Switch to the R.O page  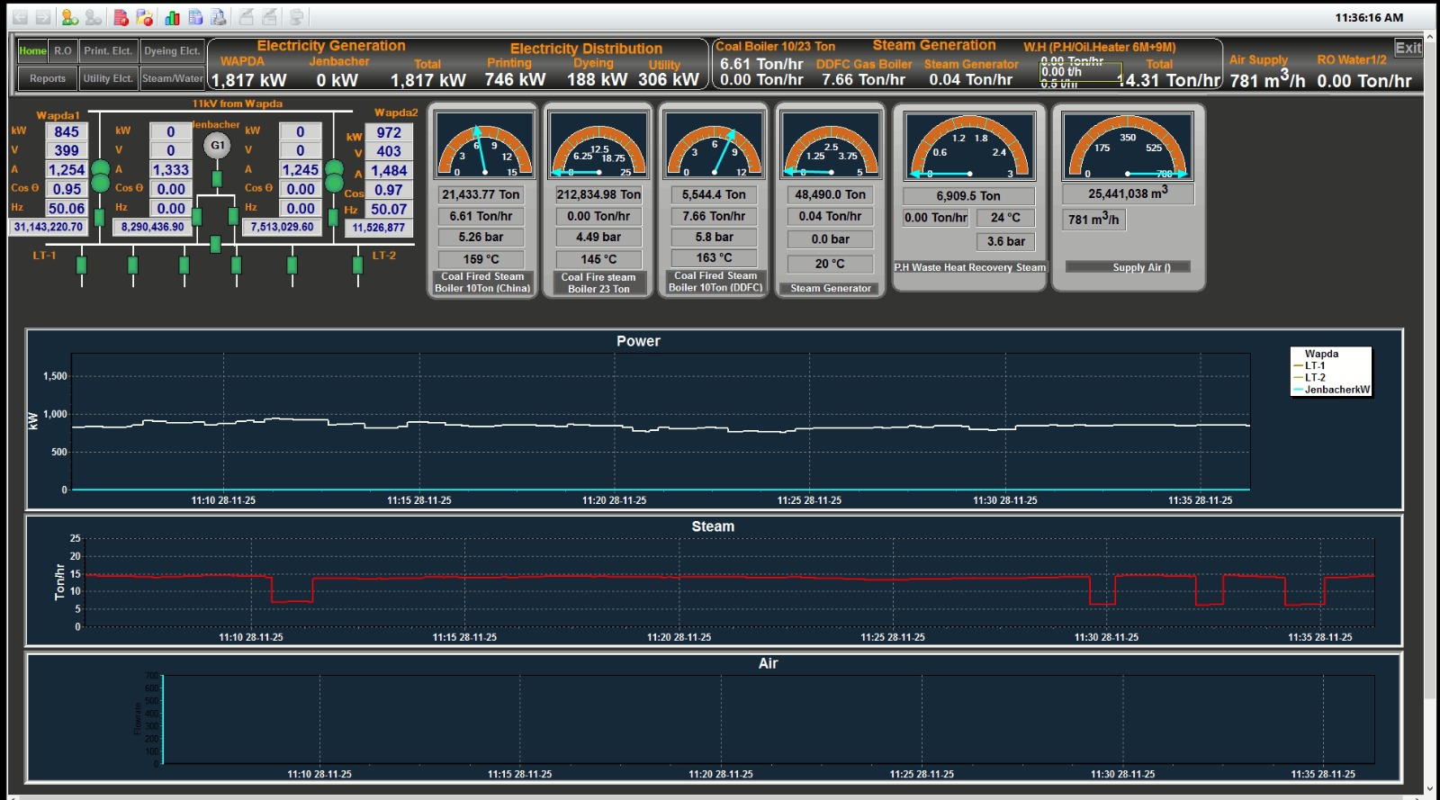[63, 50]
